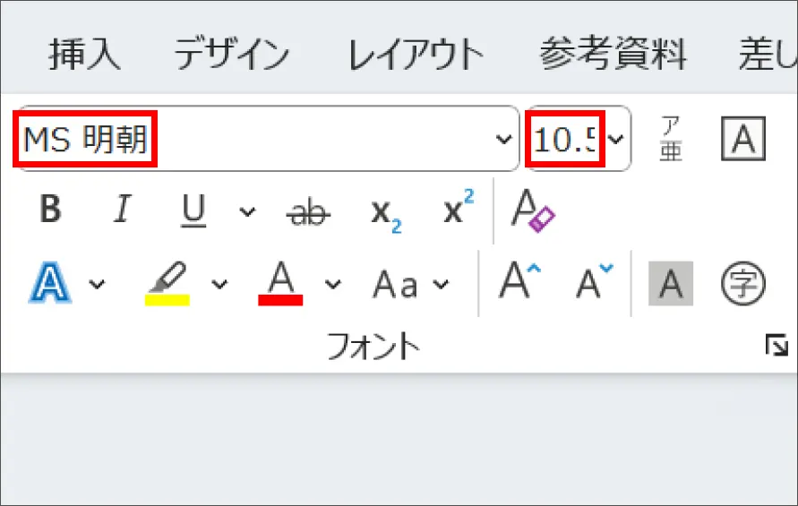The height and width of the screenshot is (506, 798).
Task: Toggle italic formatting
Action: pos(122,211)
